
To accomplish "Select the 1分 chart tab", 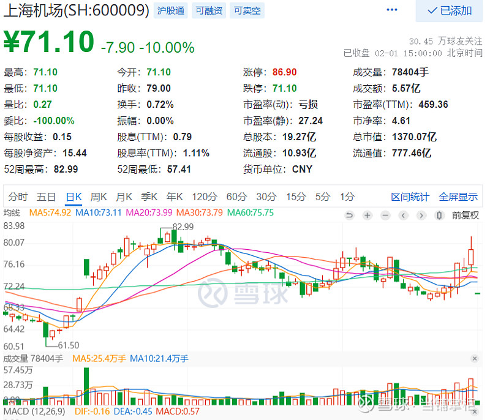I will tap(347, 197).
